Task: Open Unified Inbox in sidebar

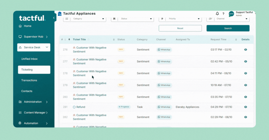Action: pyautogui.click(x=29, y=59)
